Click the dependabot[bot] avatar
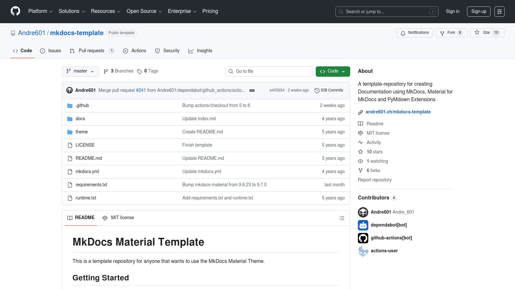515x290 pixels. click(363, 225)
